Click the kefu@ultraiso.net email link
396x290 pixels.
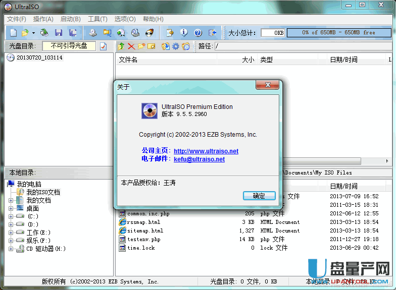(x=199, y=159)
